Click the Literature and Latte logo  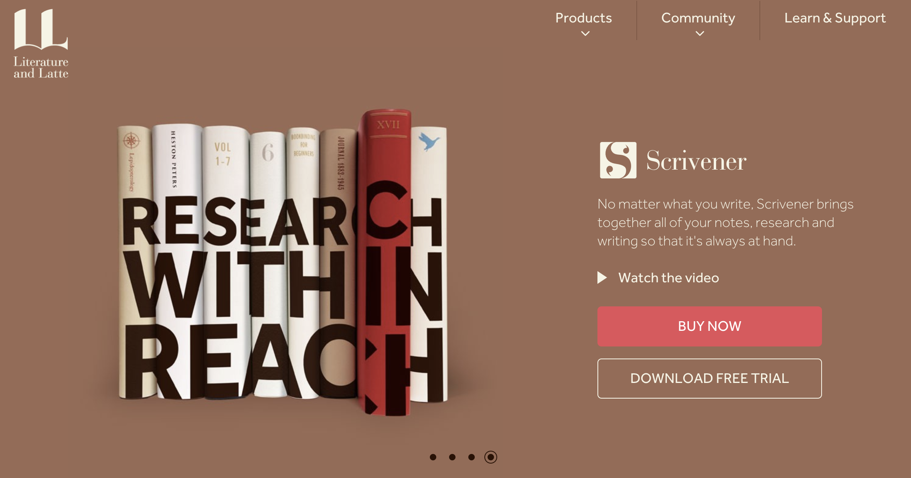point(41,43)
